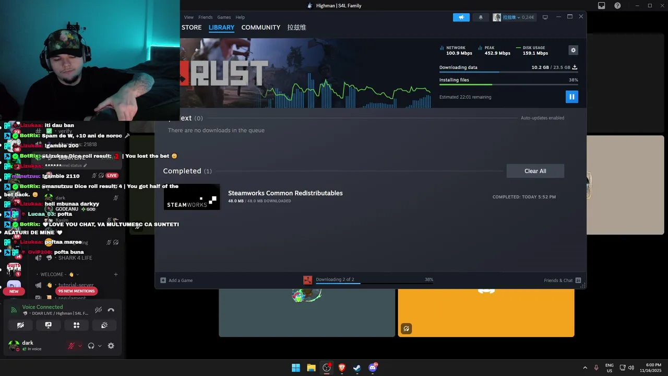Open Discord inbox icon in title bar

click(x=601, y=6)
